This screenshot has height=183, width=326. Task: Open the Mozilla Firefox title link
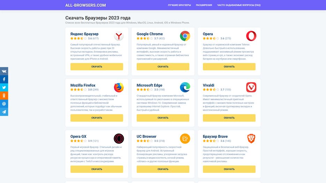83,85
